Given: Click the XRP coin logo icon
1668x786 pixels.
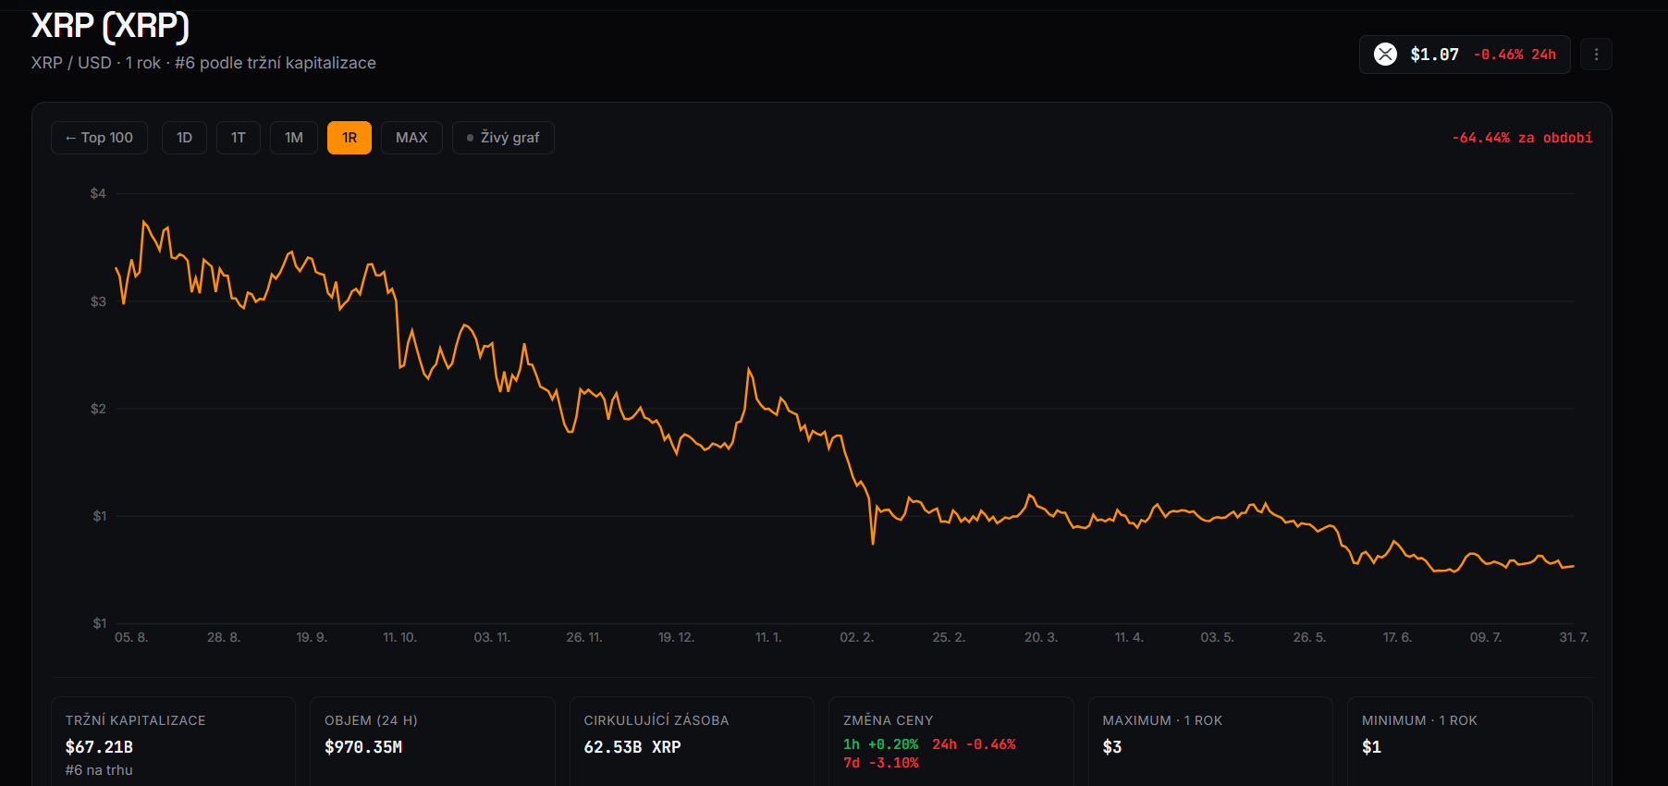Looking at the screenshot, I should pos(1385,55).
